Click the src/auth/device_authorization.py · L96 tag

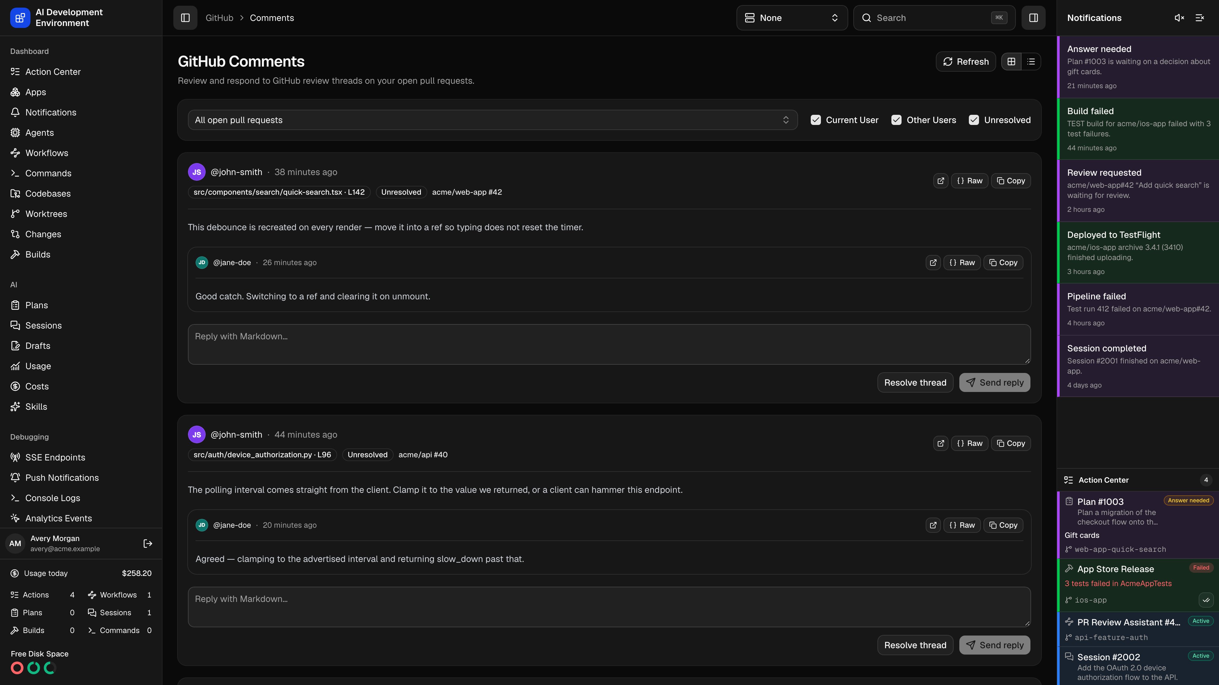pos(262,455)
